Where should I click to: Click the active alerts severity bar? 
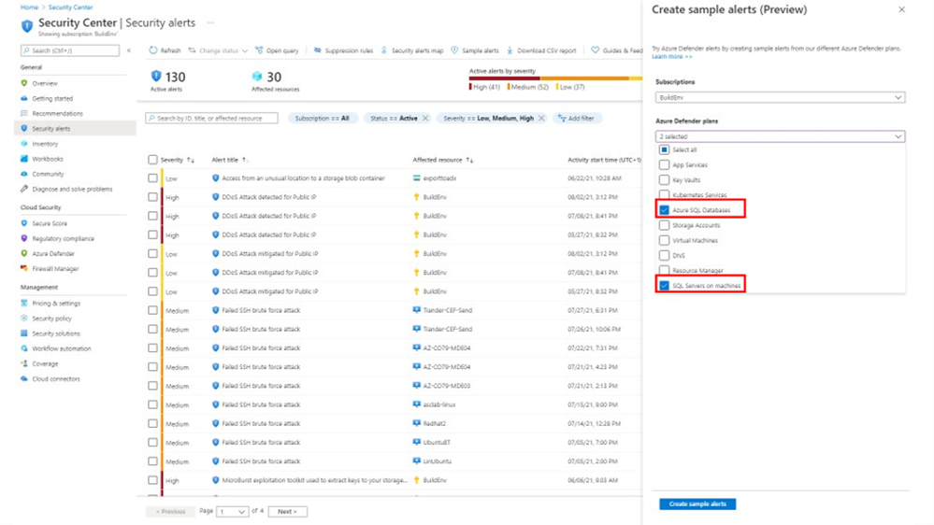(x=555, y=78)
